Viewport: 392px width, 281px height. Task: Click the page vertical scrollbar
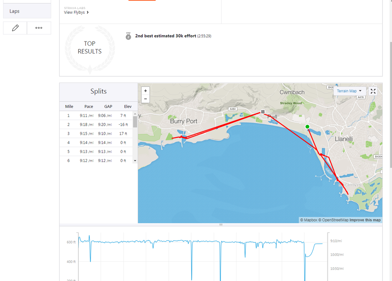tap(390, 105)
